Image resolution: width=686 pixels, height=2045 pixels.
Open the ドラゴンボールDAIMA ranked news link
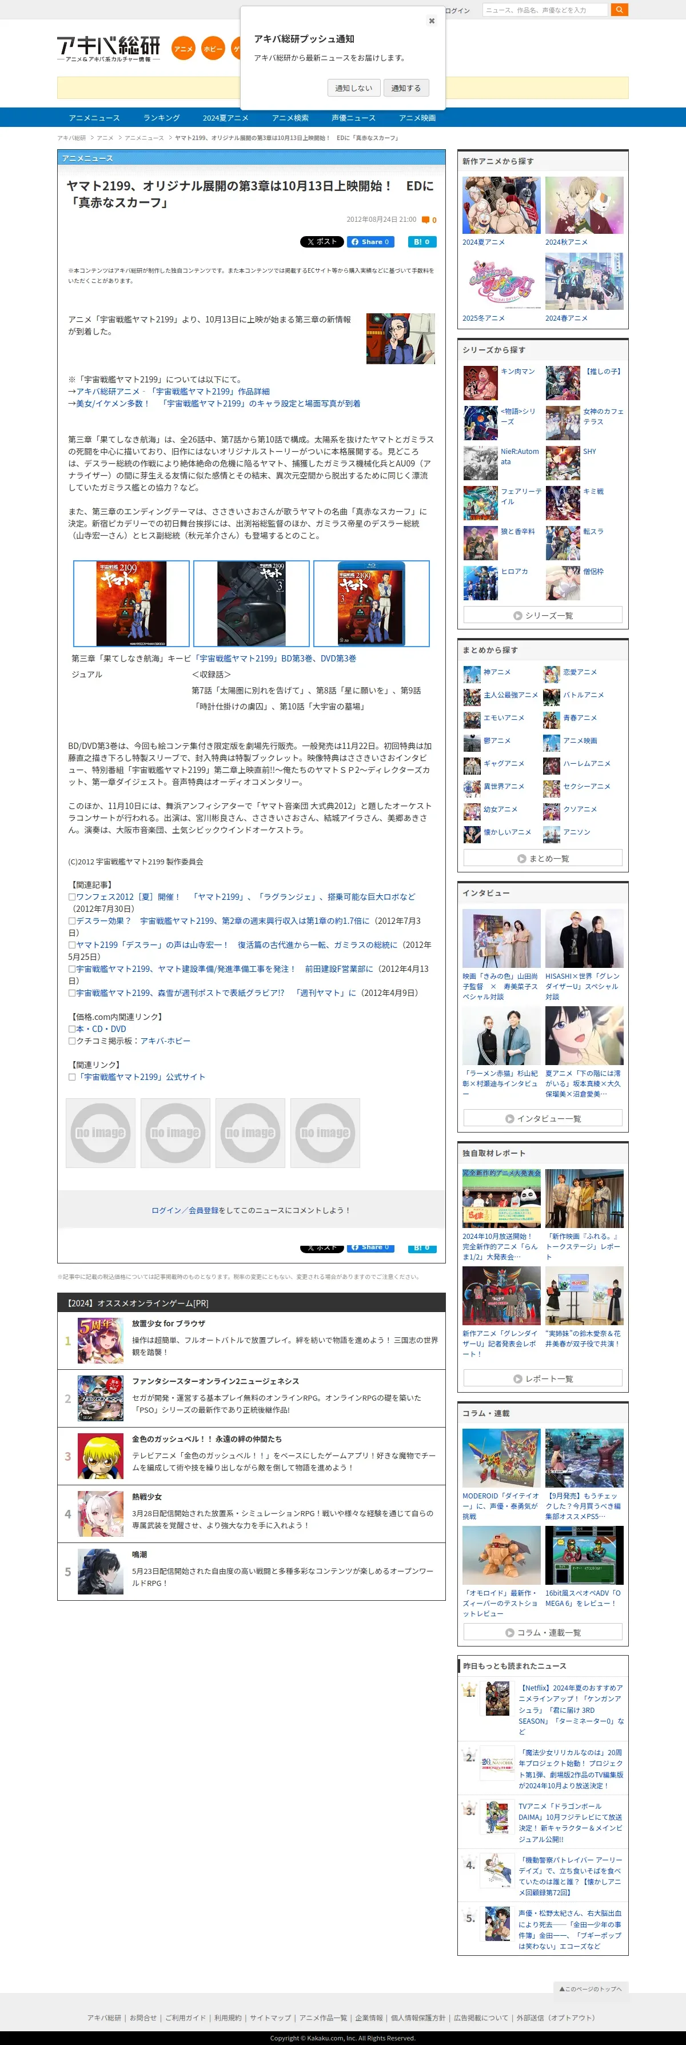pyautogui.click(x=571, y=1822)
